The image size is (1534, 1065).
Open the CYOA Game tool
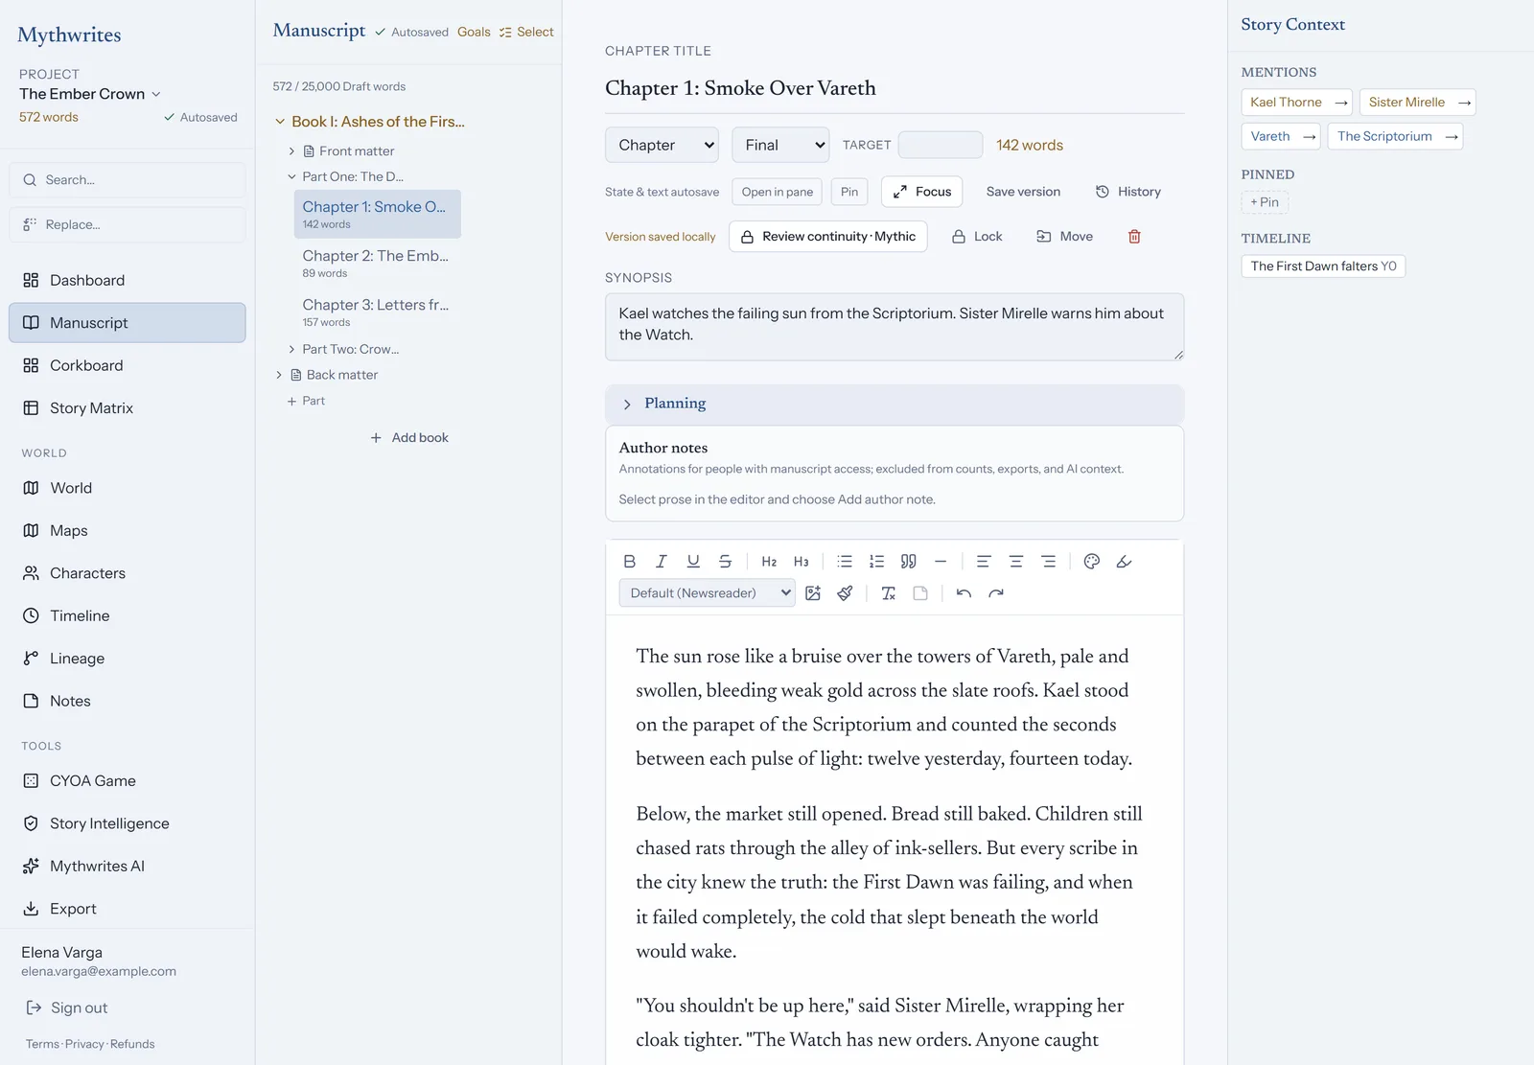(128, 781)
